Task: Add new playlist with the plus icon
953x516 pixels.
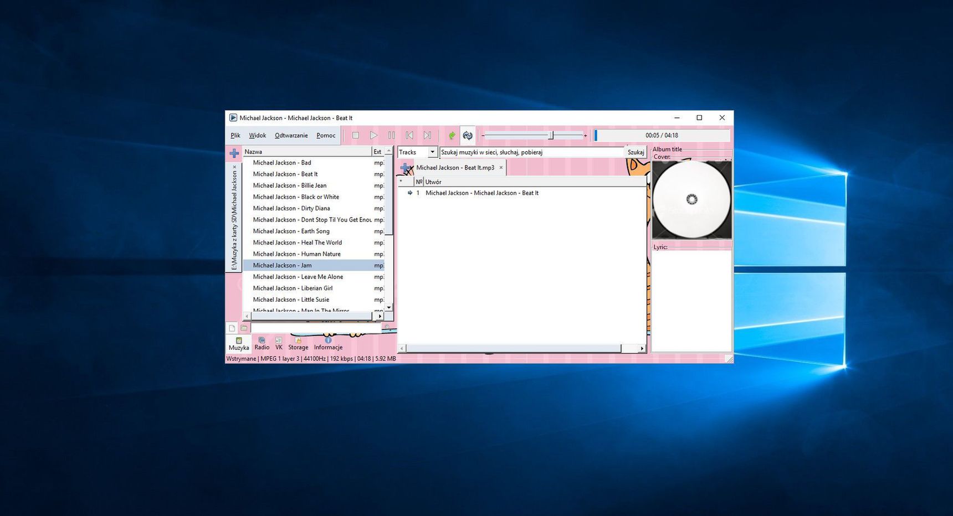Action: click(x=406, y=168)
